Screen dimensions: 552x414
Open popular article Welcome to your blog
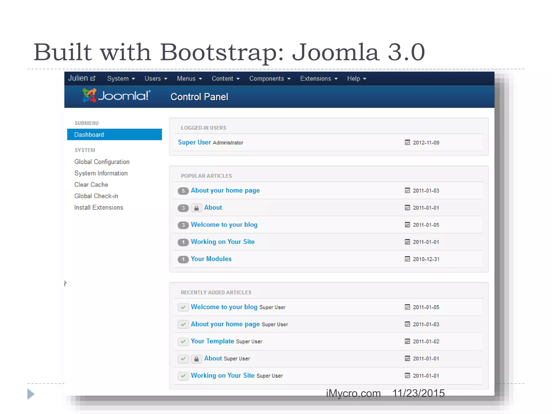point(224,225)
